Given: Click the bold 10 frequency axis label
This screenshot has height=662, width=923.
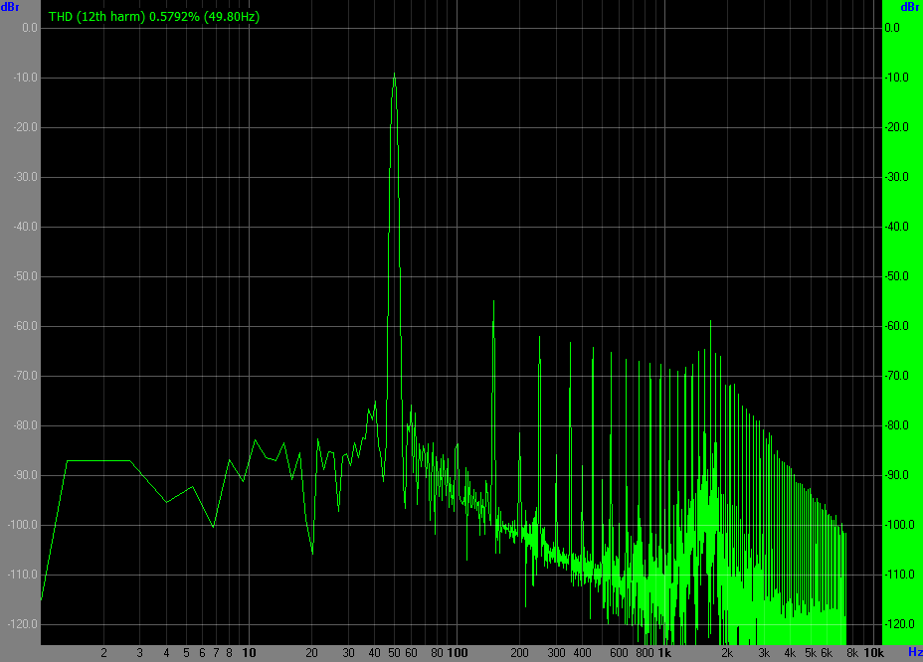Looking at the screenshot, I should (249, 653).
